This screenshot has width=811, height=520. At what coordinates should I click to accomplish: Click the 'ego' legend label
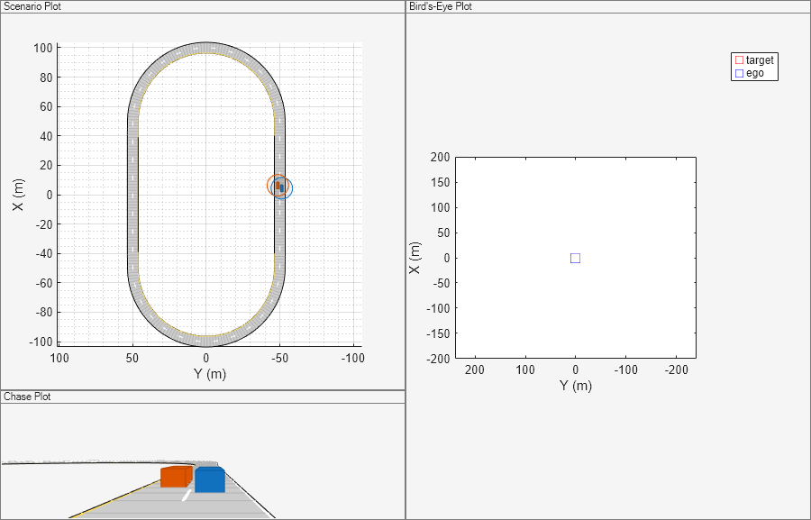(755, 74)
